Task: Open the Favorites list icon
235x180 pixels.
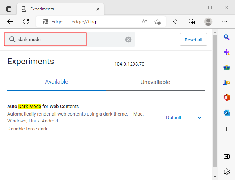Action: tap(176, 22)
